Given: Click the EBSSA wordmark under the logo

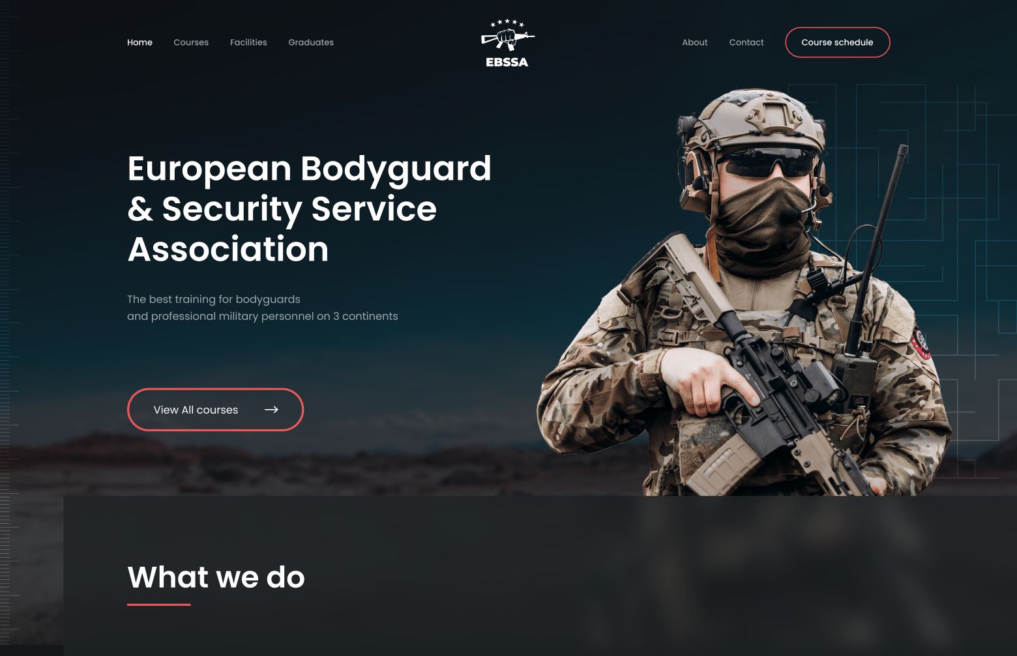Looking at the screenshot, I should click(x=507, y=63).
